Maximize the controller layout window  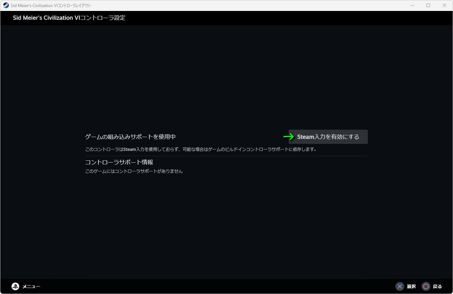[x=428, y=6]
